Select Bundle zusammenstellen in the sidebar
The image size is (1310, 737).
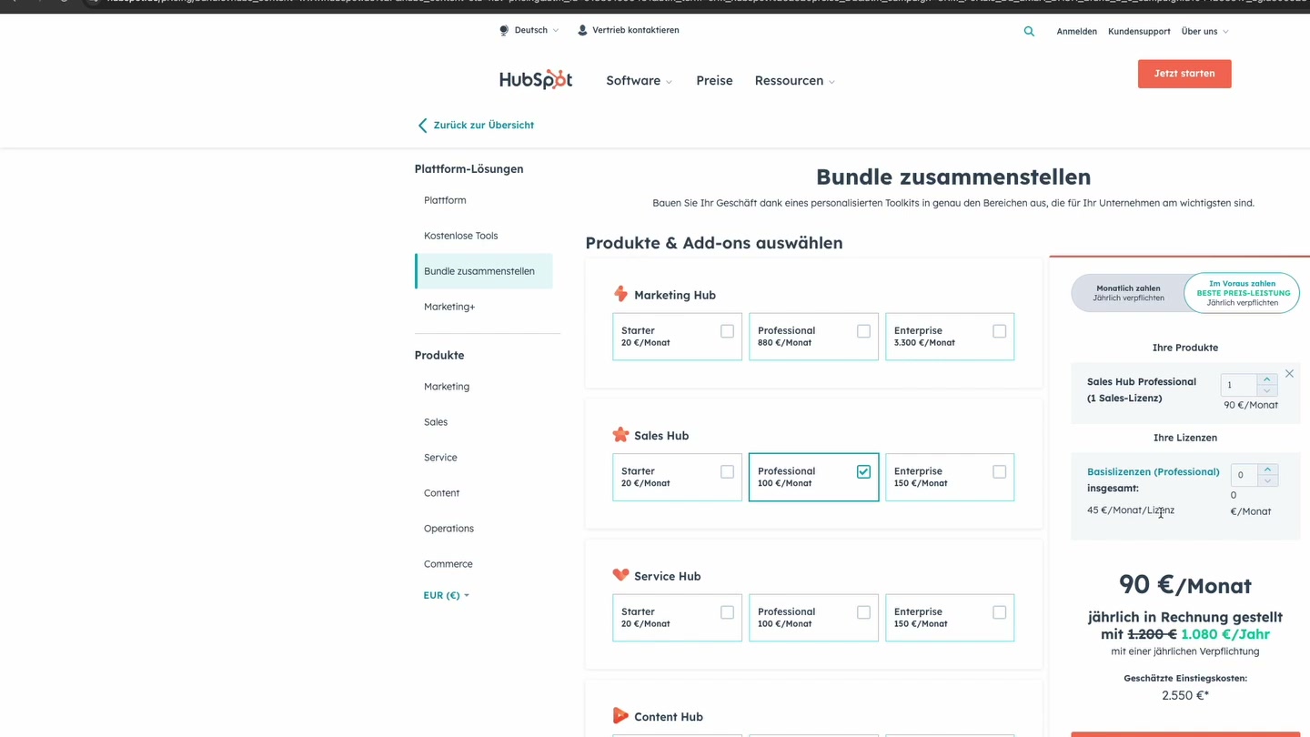479,270
